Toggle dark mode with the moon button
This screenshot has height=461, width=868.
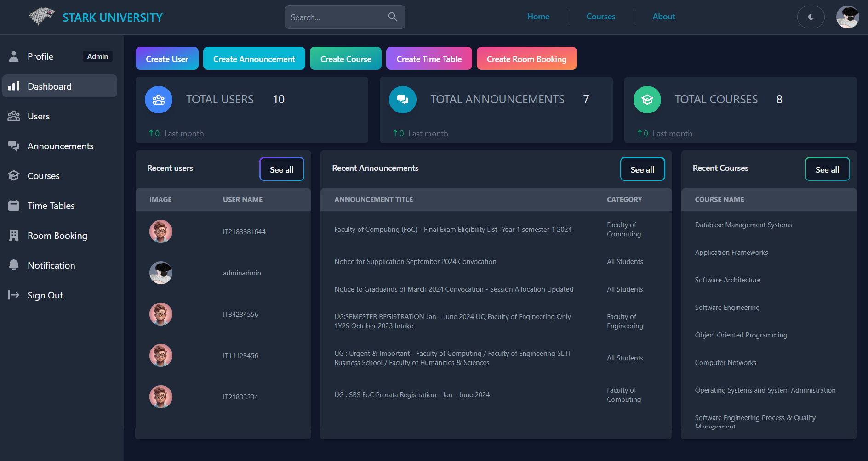811,17
